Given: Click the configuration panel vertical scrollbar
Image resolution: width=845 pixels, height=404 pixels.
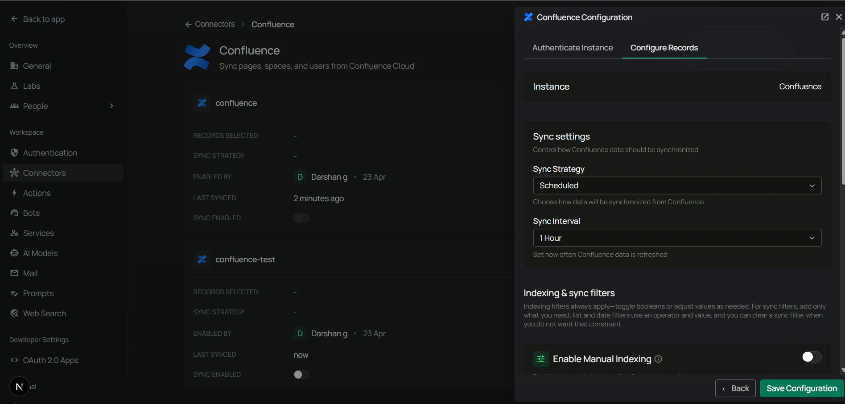Looking at the screenshot, I should (843, 111).
